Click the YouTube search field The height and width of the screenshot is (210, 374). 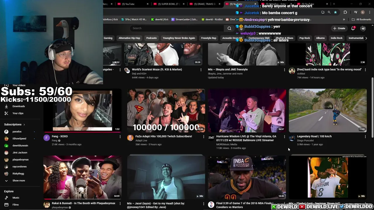point(177,28)
